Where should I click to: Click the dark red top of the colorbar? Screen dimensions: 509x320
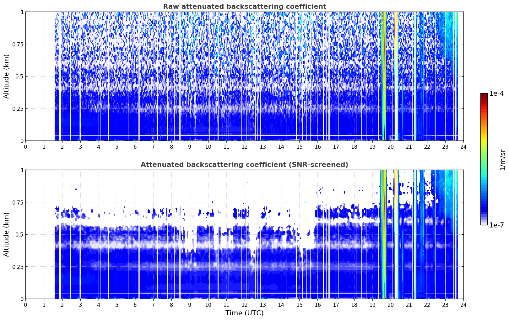(x=484, y=95)
